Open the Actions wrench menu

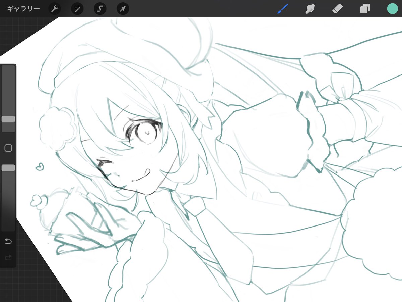tap(55, 9)
